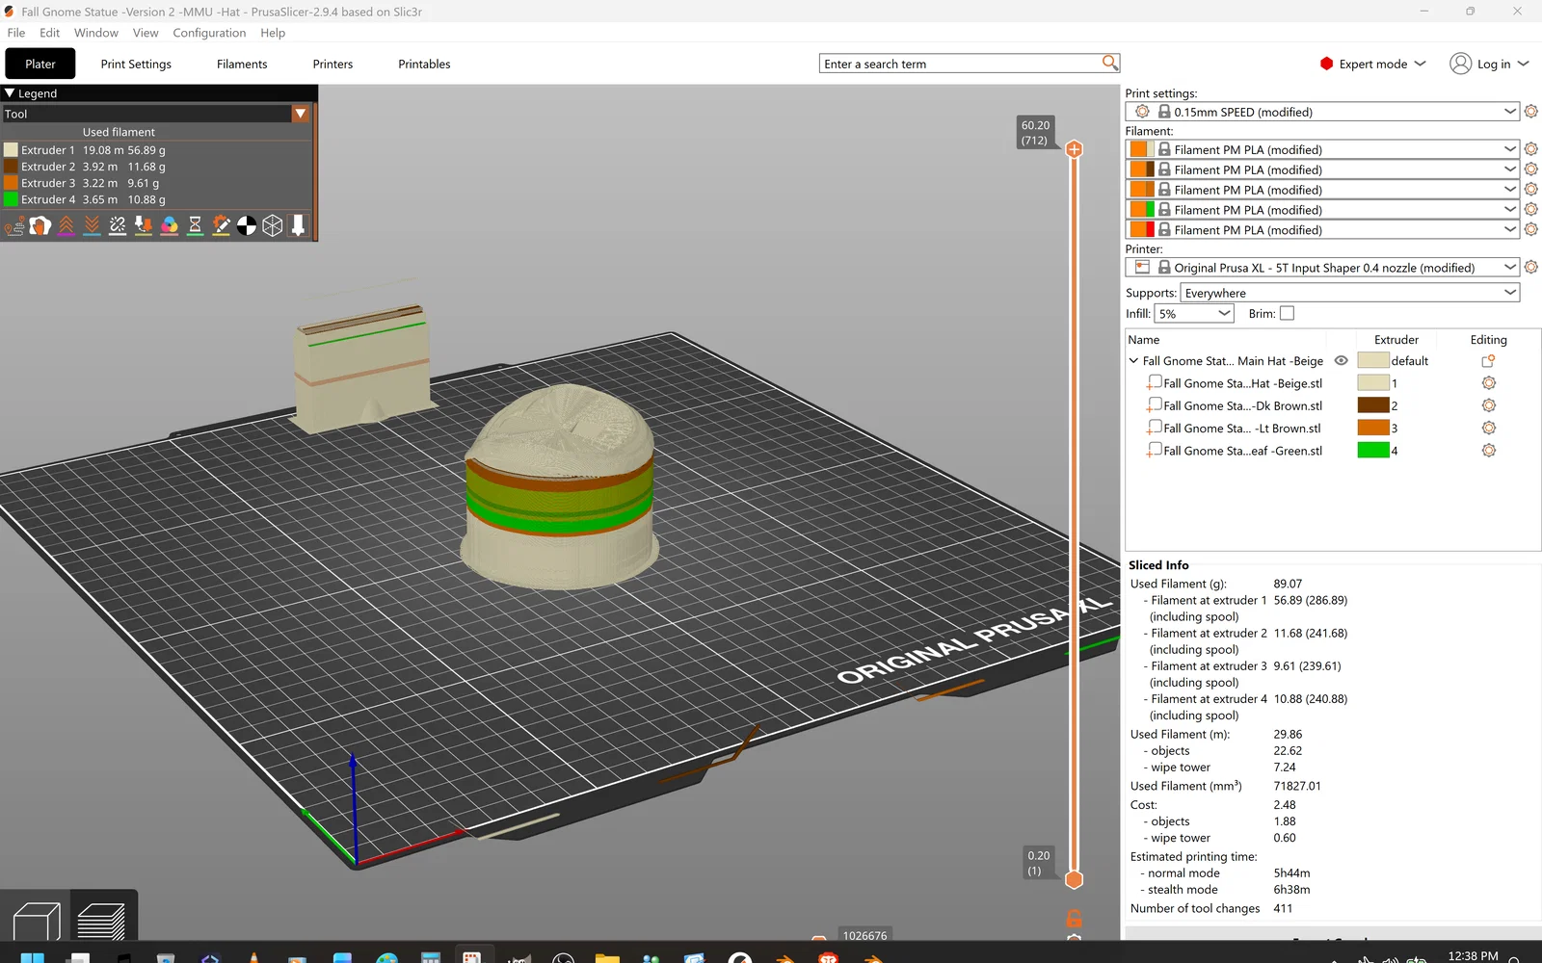Toggle travel moves visibility in legend toolbar
The height and width of the screenshot is (963, 1542).
click(x=14, y=225)
